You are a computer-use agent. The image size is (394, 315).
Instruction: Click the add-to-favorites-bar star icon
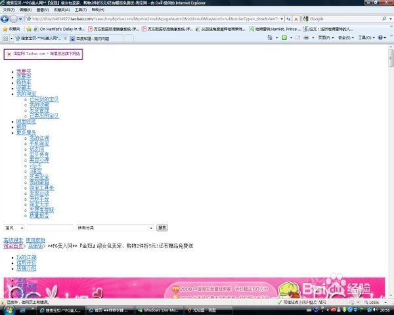pyautogui.click(x=29, y=29)
